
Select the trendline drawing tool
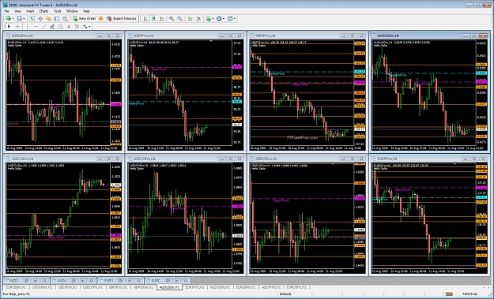point(44,26)
